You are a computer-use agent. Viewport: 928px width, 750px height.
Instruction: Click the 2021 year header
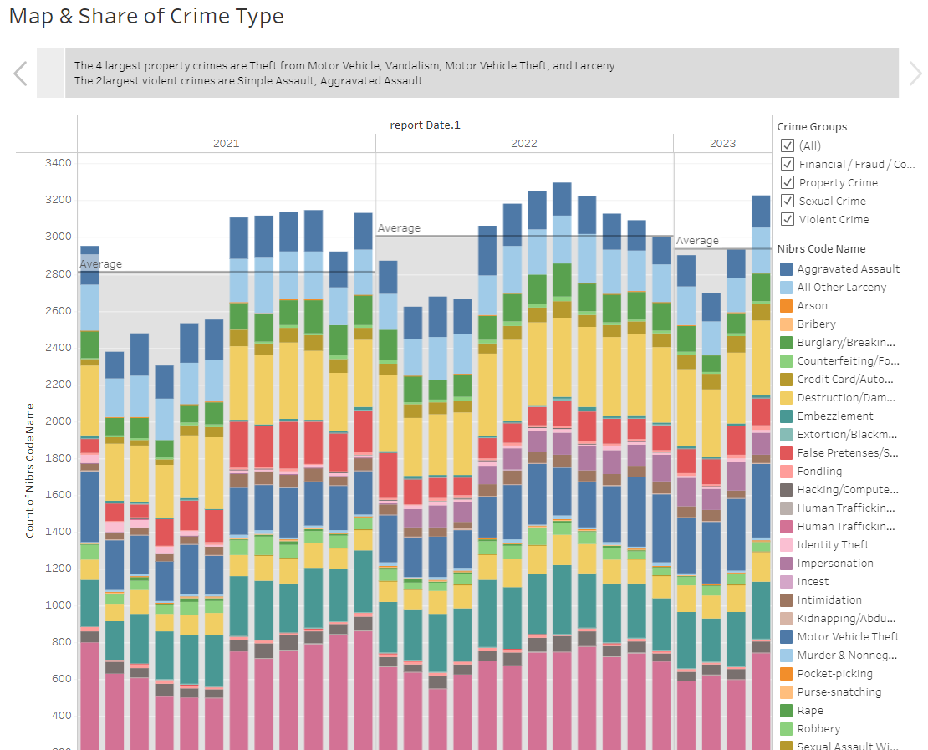226,143
